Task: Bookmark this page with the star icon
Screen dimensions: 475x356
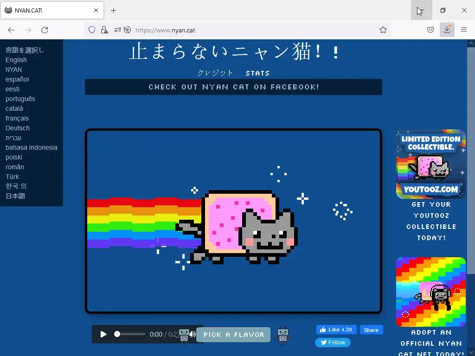Action: (x=383, y=30)
